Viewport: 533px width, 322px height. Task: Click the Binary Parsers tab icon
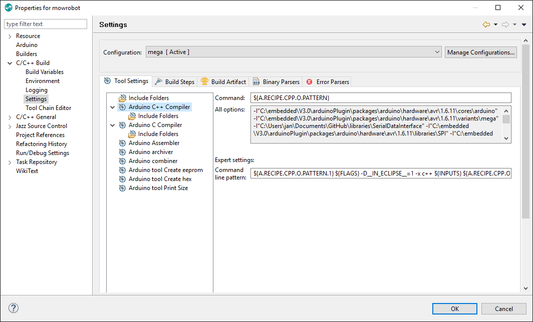[x=256, y=82]
